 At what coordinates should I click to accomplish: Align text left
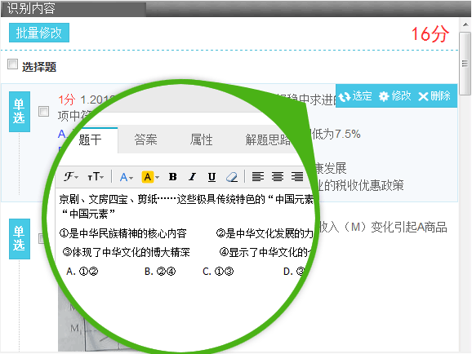pos(258,176)
